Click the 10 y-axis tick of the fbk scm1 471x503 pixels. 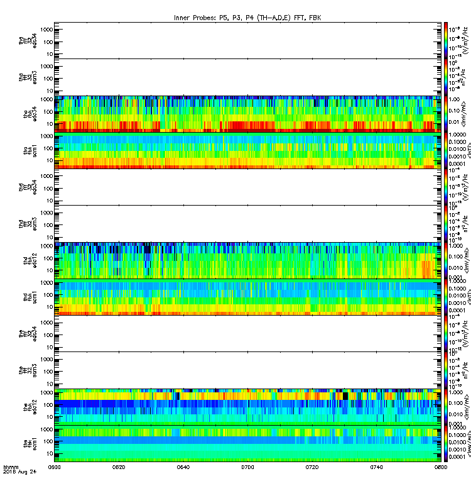[x=50, y=453]
